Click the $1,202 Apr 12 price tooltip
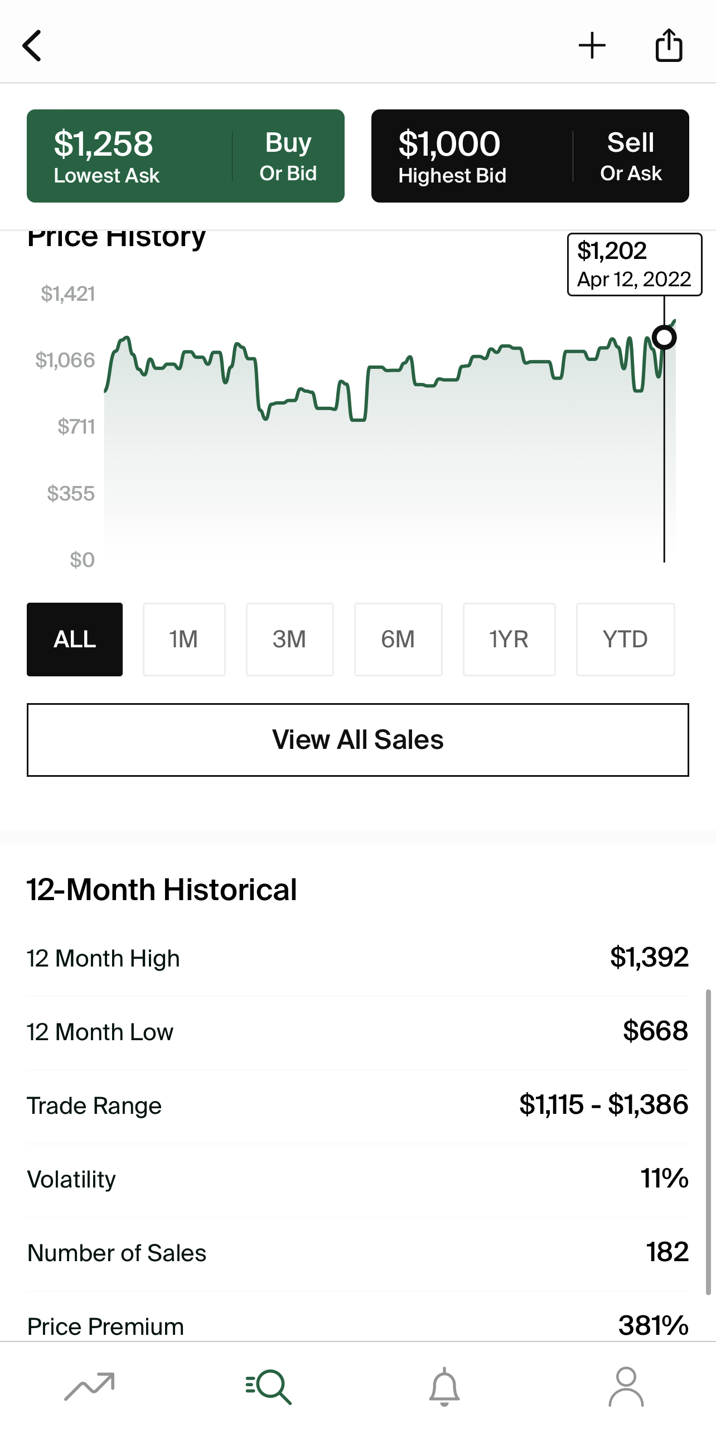The width and height of the screenshot is (716, 1447). (x=634, y=265)
